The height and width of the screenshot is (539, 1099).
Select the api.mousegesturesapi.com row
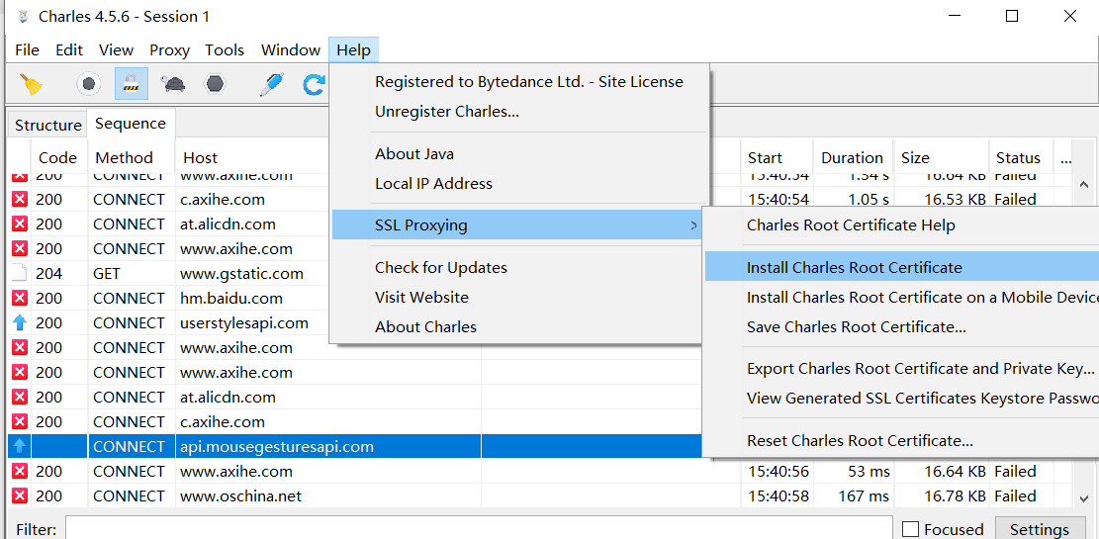[355, 446]
